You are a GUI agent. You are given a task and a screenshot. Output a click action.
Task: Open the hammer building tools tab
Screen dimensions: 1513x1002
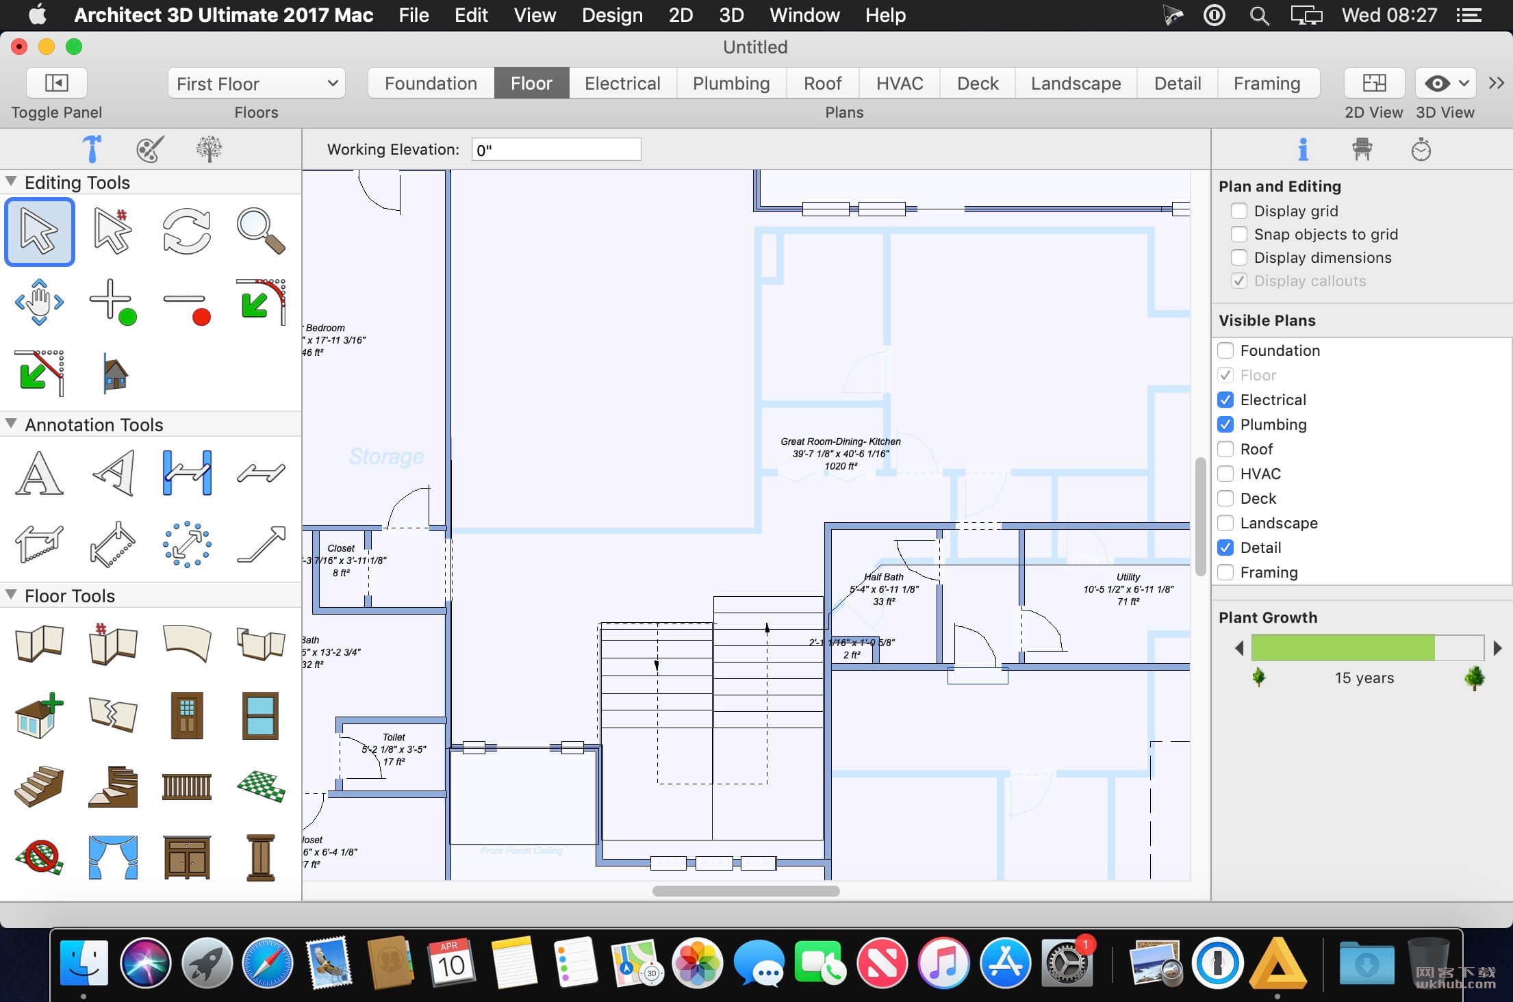[x=91, y=149]
